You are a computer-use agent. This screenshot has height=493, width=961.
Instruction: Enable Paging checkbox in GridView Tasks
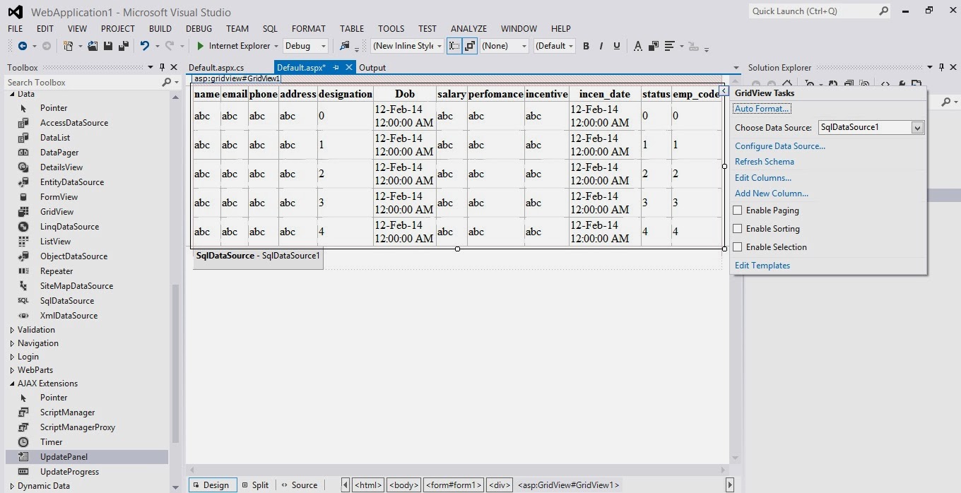point(738,210)
